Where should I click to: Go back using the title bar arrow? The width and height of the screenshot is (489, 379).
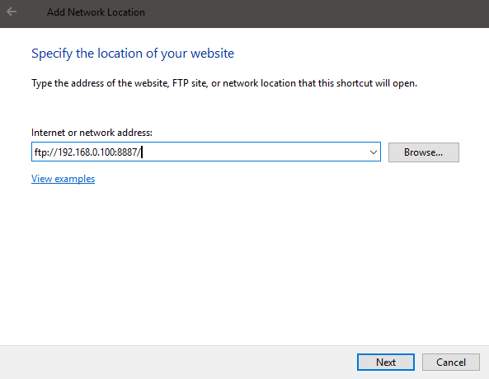12,12
